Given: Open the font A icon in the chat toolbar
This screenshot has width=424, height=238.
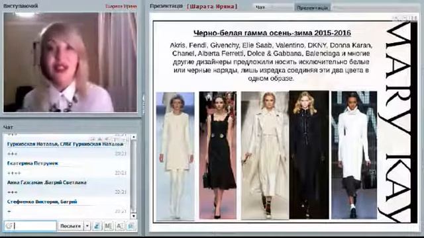Looking at the screenshot, I should (x=119, y=226).
